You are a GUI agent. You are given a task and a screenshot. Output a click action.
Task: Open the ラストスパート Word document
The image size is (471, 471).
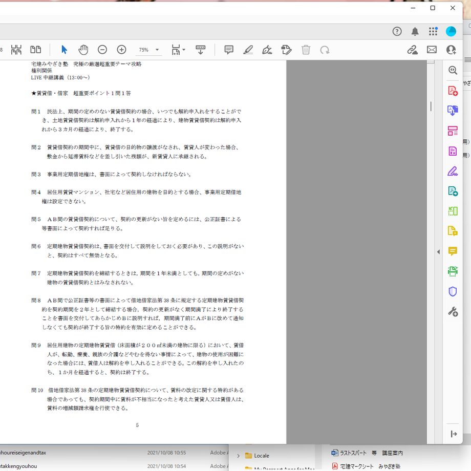click(367, 453)
